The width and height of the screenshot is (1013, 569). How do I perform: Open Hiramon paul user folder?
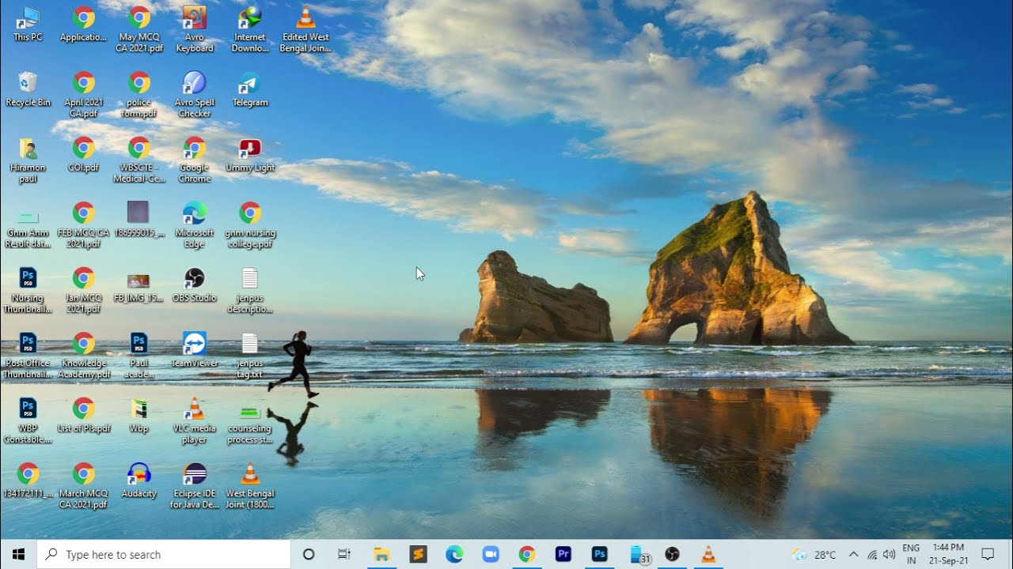(x=28, y=160)
